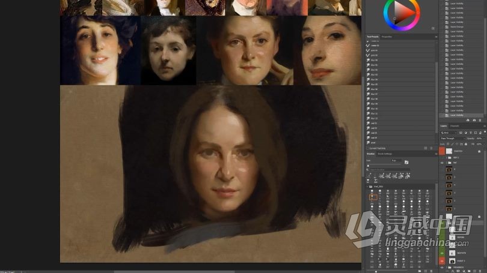Select layer 1 thumbnail in Layers panel
Image resolution: width=487 pixels, height=273 pixels.
click(x=449, y=209)
